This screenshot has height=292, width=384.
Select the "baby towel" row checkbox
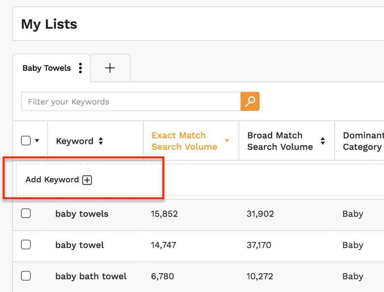pyautogui.click(x=26, y=245)
